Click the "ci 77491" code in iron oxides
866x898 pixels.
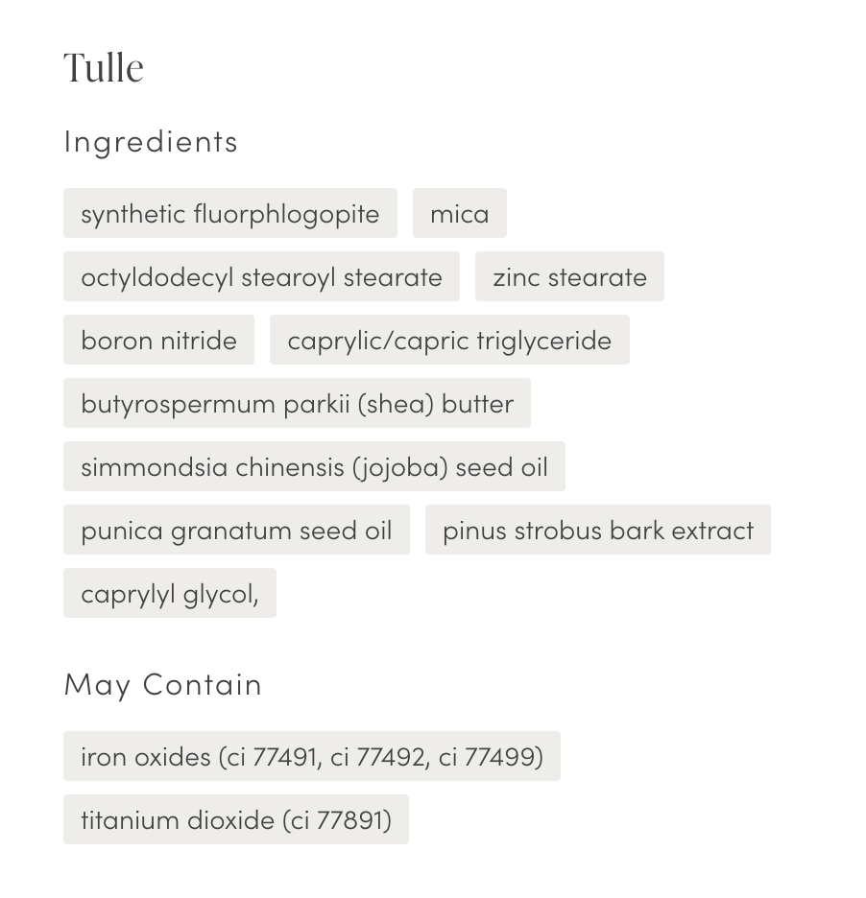click(x=273, y=756)
